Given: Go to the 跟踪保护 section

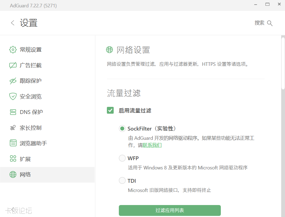Looking at the screenshot, I should tap(47, 81).
